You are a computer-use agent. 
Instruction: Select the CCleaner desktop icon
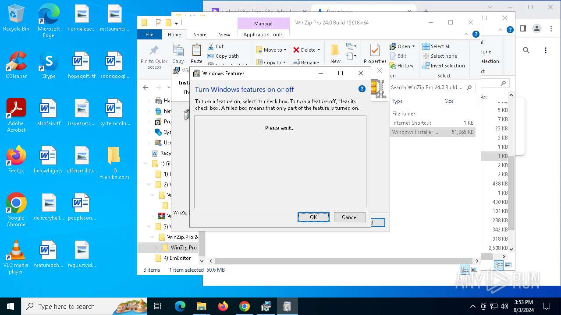16,65
